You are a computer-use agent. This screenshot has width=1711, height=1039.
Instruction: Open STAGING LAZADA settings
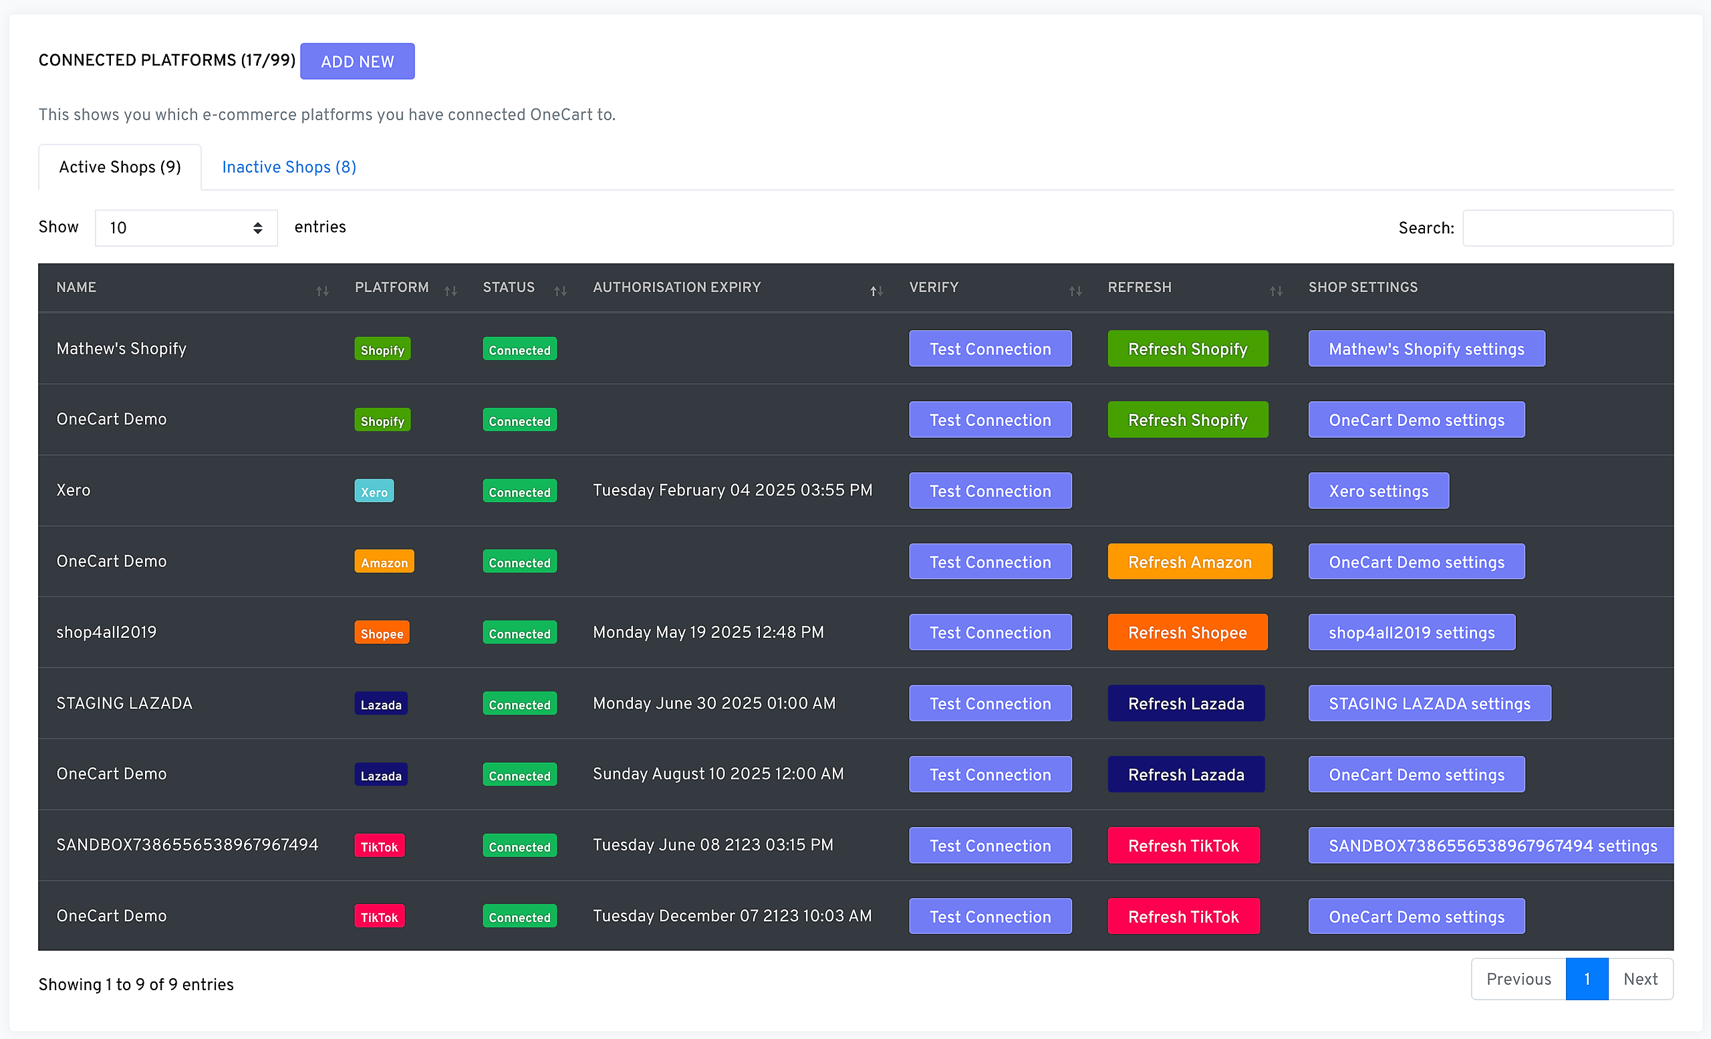[x=1428, y=703]
